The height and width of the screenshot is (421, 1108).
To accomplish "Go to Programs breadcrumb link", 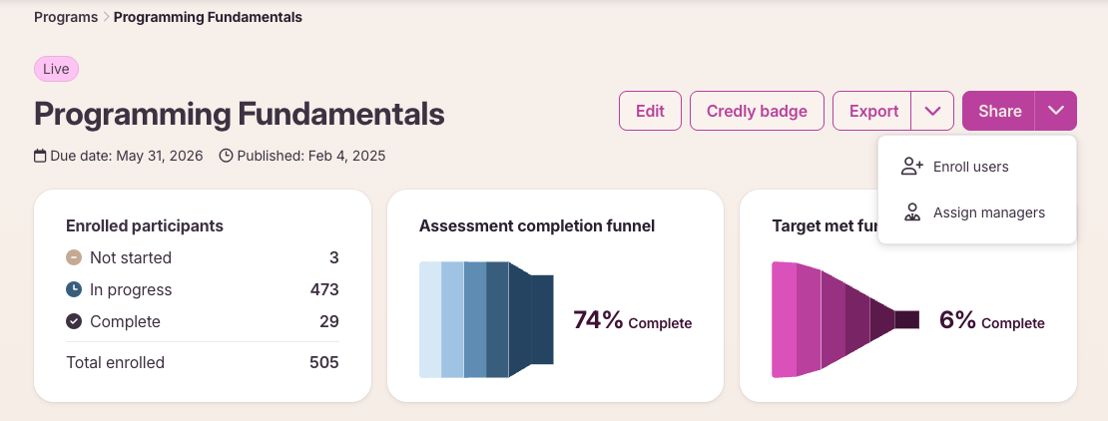I will (x=66, y=17).
